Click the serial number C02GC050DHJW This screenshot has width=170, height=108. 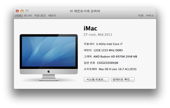pyautogui.click(x=108, y=63)
